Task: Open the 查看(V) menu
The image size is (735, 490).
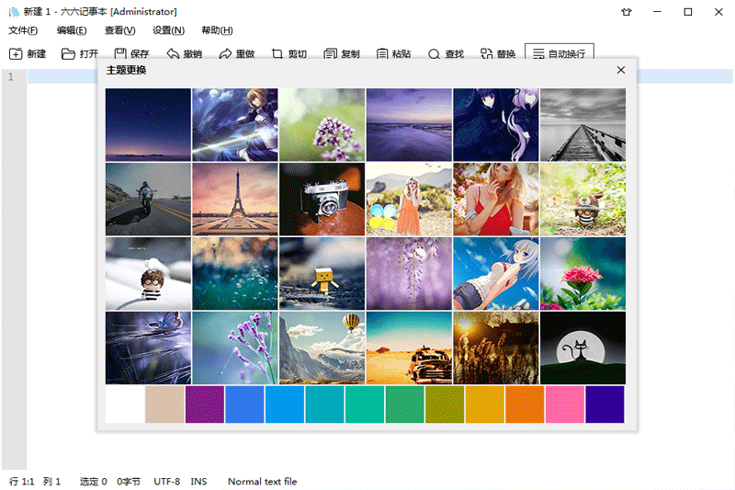Action: 120,30
